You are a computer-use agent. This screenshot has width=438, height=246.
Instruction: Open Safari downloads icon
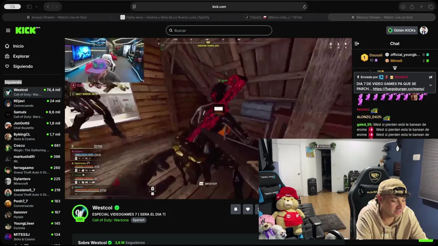[x=403, y=6]
